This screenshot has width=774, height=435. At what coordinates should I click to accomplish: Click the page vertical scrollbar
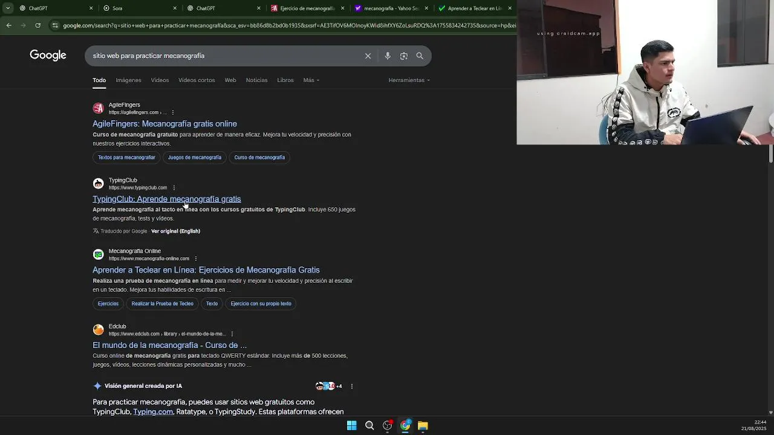[x=771, y=154]
